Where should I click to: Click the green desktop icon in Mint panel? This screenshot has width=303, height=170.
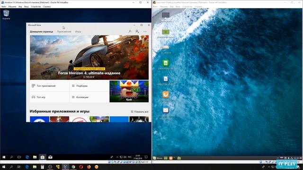[x=166, y=158]
